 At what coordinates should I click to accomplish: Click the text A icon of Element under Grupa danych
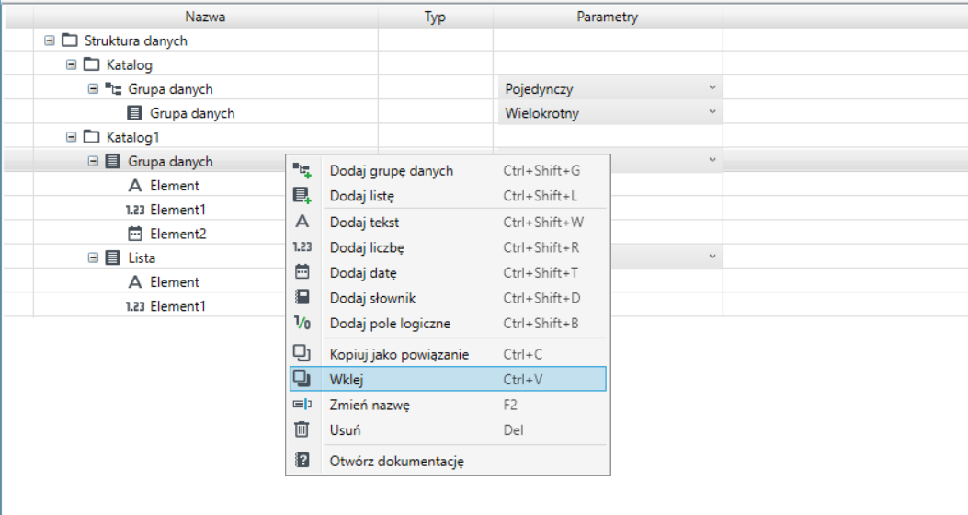click(x=134, y=185)
